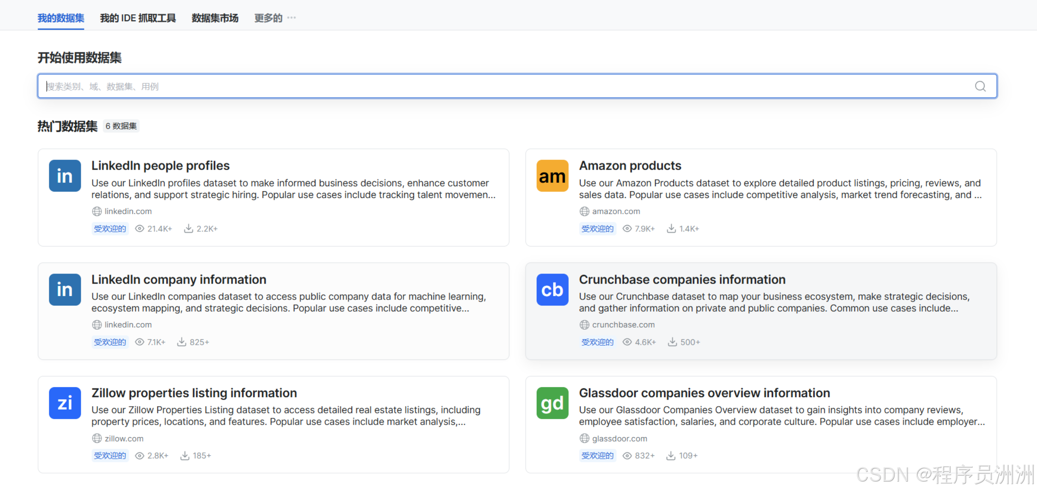Click the zillow.com domain link
Viewport: 1037px width, 492px height.
(124, 438)
